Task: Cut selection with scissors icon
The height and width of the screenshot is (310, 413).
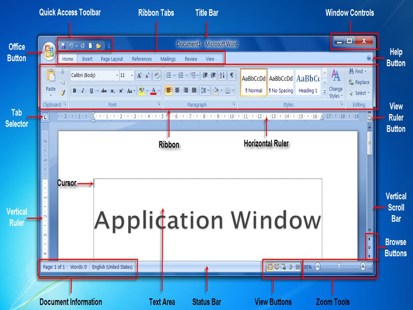Action: click(62, 71)
